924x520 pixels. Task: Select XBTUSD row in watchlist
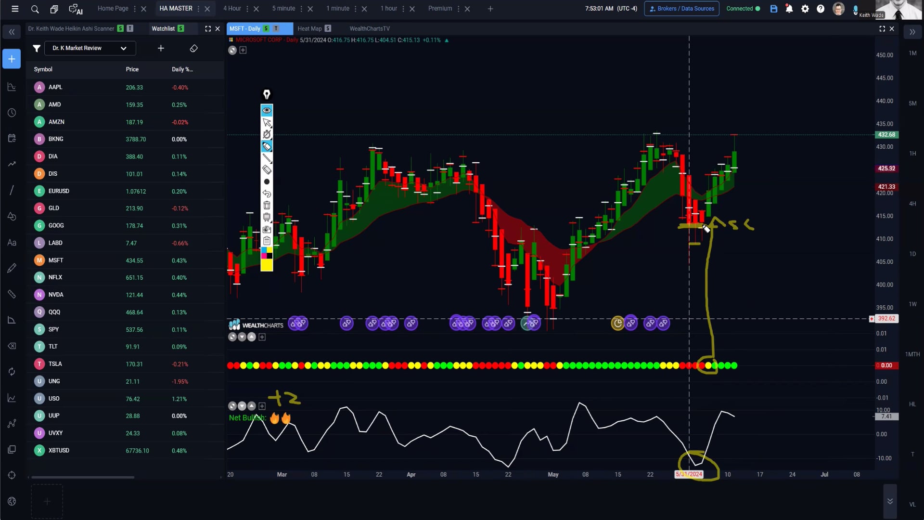tap(125, 451)
